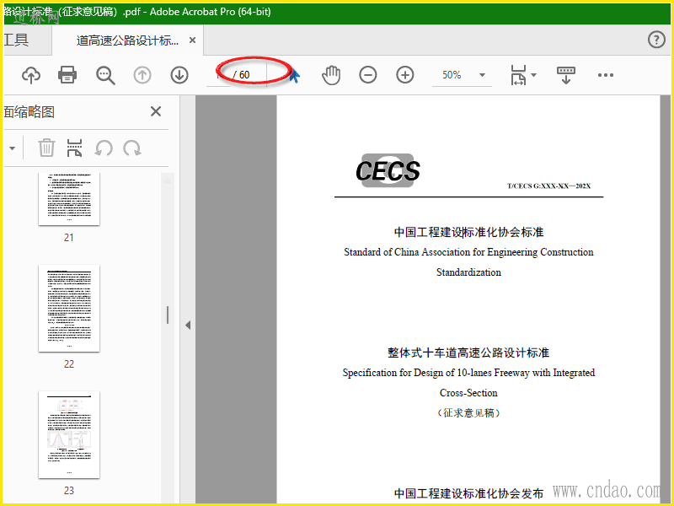Zoom out with minus button
Screen dimensions: 674x506
coord(368,75)
